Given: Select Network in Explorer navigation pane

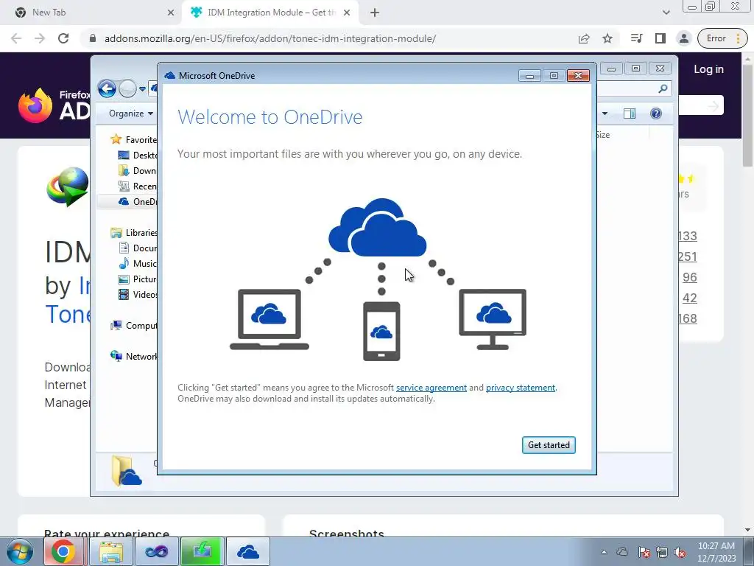Looking at the screenshot, I should click(133, 356).
